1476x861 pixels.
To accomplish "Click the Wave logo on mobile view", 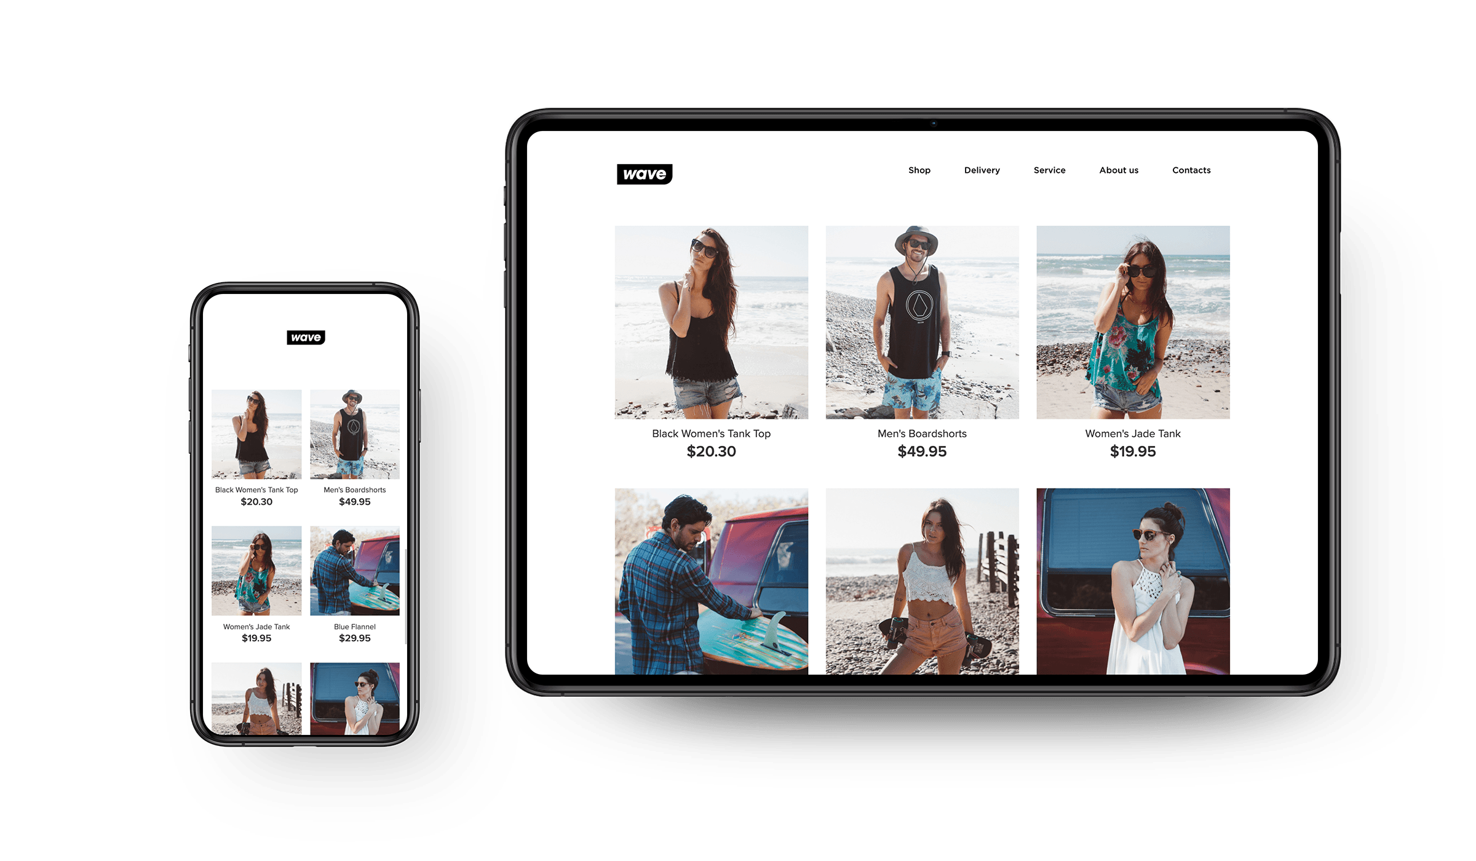I will point(307,336).
